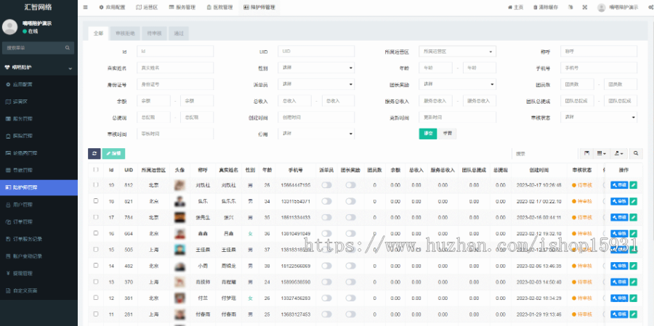Focus the table search box beside toolbar icons
The height and width of the screenshot is (326, 654).
click(544, 153)
